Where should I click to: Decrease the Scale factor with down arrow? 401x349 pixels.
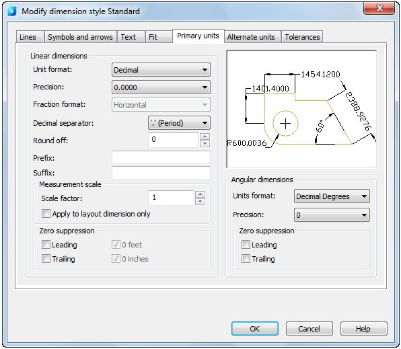tap(200, 202)
